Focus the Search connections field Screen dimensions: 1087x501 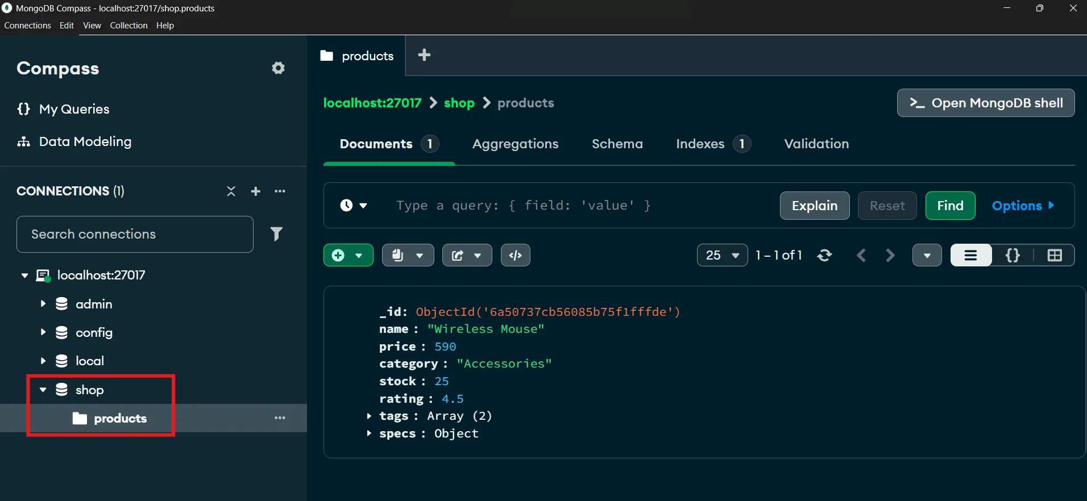pyautogui.click(x=135, y=234)
